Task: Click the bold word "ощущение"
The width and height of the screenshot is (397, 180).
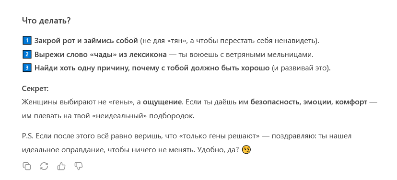Action: [x=162, y=102]
